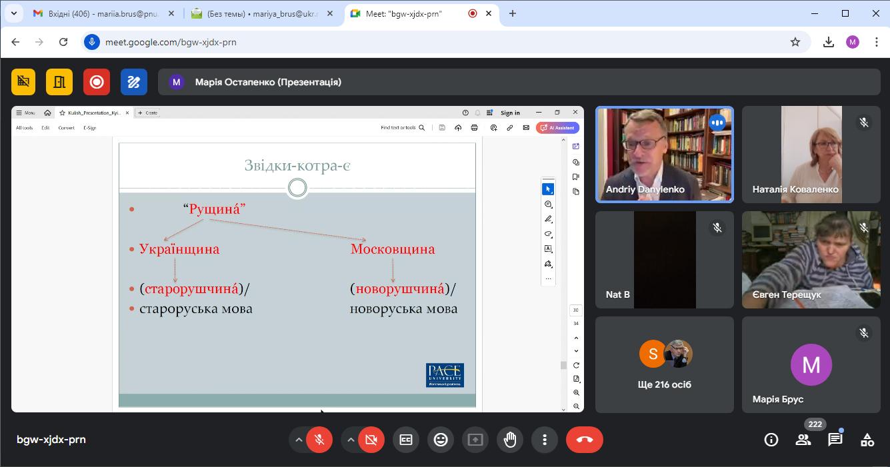Switch to the Gmail inbox tab
This screenshot has height=467, width=890.
pos(100,13)
